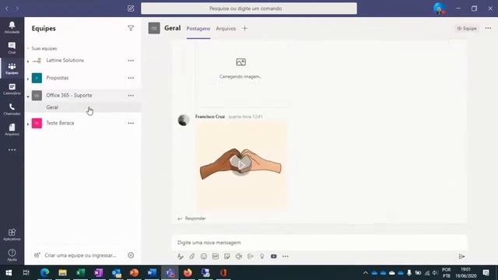Screen dimensions: 498x280
Task: Open Firefox from the taskbar
Action: click(188, 272)
